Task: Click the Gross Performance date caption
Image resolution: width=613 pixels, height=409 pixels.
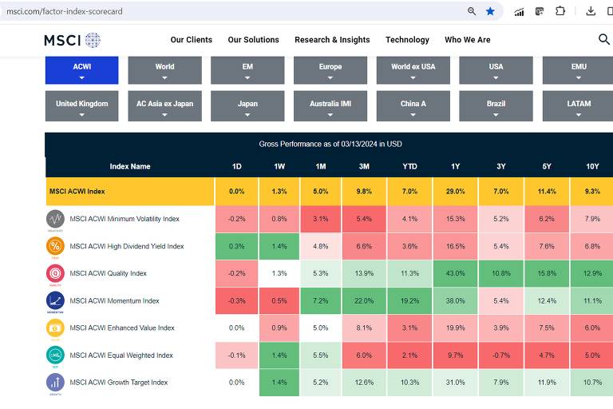Action: [x=330, y=144]
